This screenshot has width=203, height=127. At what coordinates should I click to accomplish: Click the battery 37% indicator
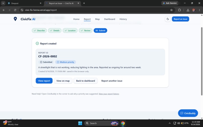point(185,123)
